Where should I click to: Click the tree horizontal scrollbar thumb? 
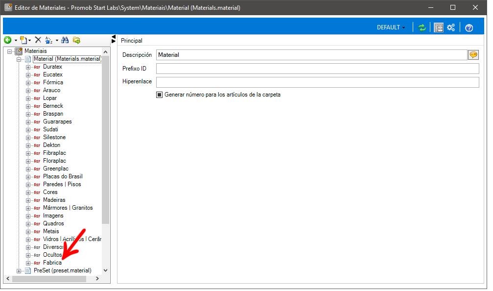pos(49,279)
